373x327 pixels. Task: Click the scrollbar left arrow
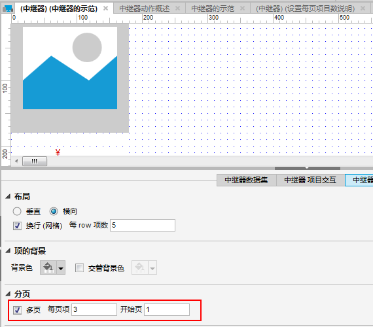coord(16,162)
